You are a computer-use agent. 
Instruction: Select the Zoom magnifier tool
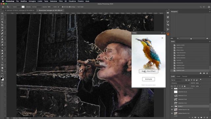click(x=2, y=70)
